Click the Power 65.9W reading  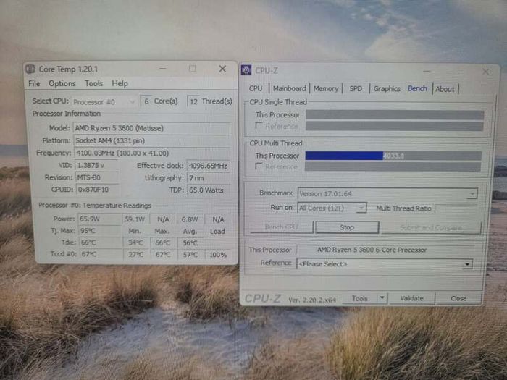pyautogui.click(x=100, y=219)
